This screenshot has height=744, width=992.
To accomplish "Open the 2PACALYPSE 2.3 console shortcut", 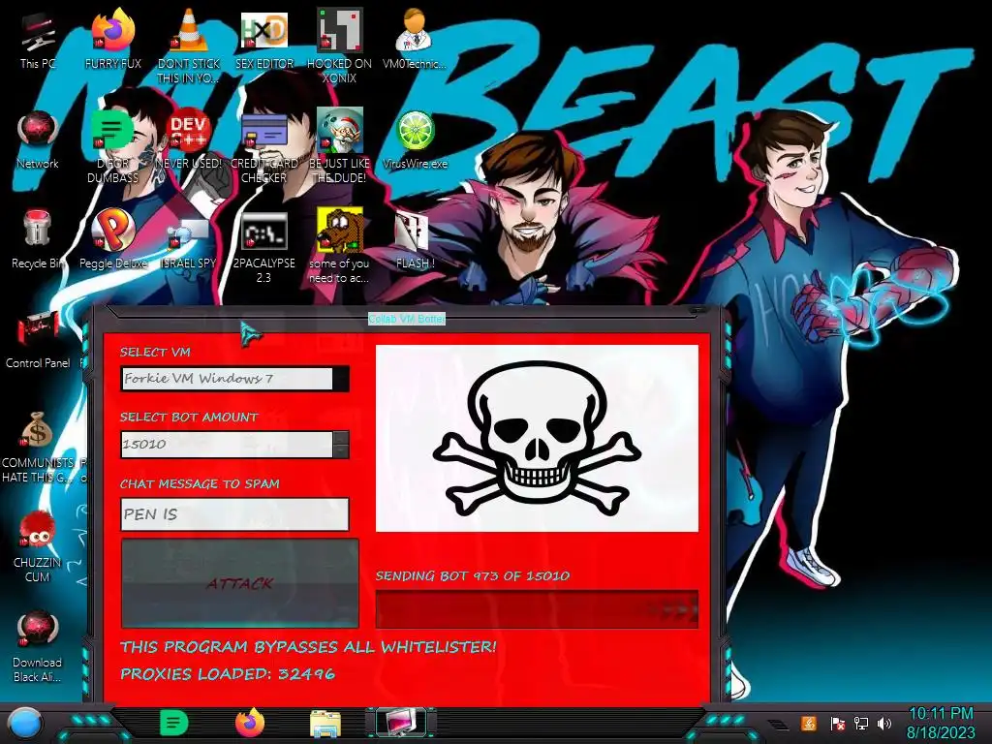I will (263, 245).
